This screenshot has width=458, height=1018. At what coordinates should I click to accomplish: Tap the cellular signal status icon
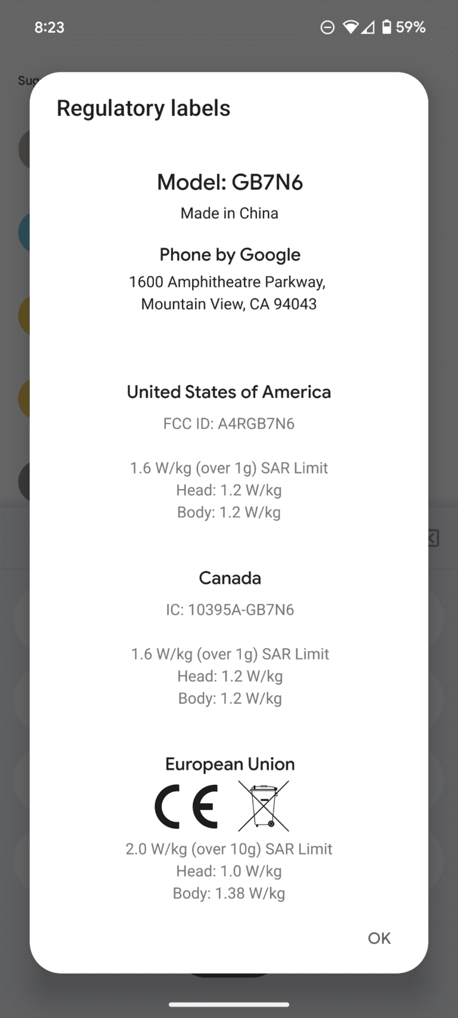coord(368,27)
